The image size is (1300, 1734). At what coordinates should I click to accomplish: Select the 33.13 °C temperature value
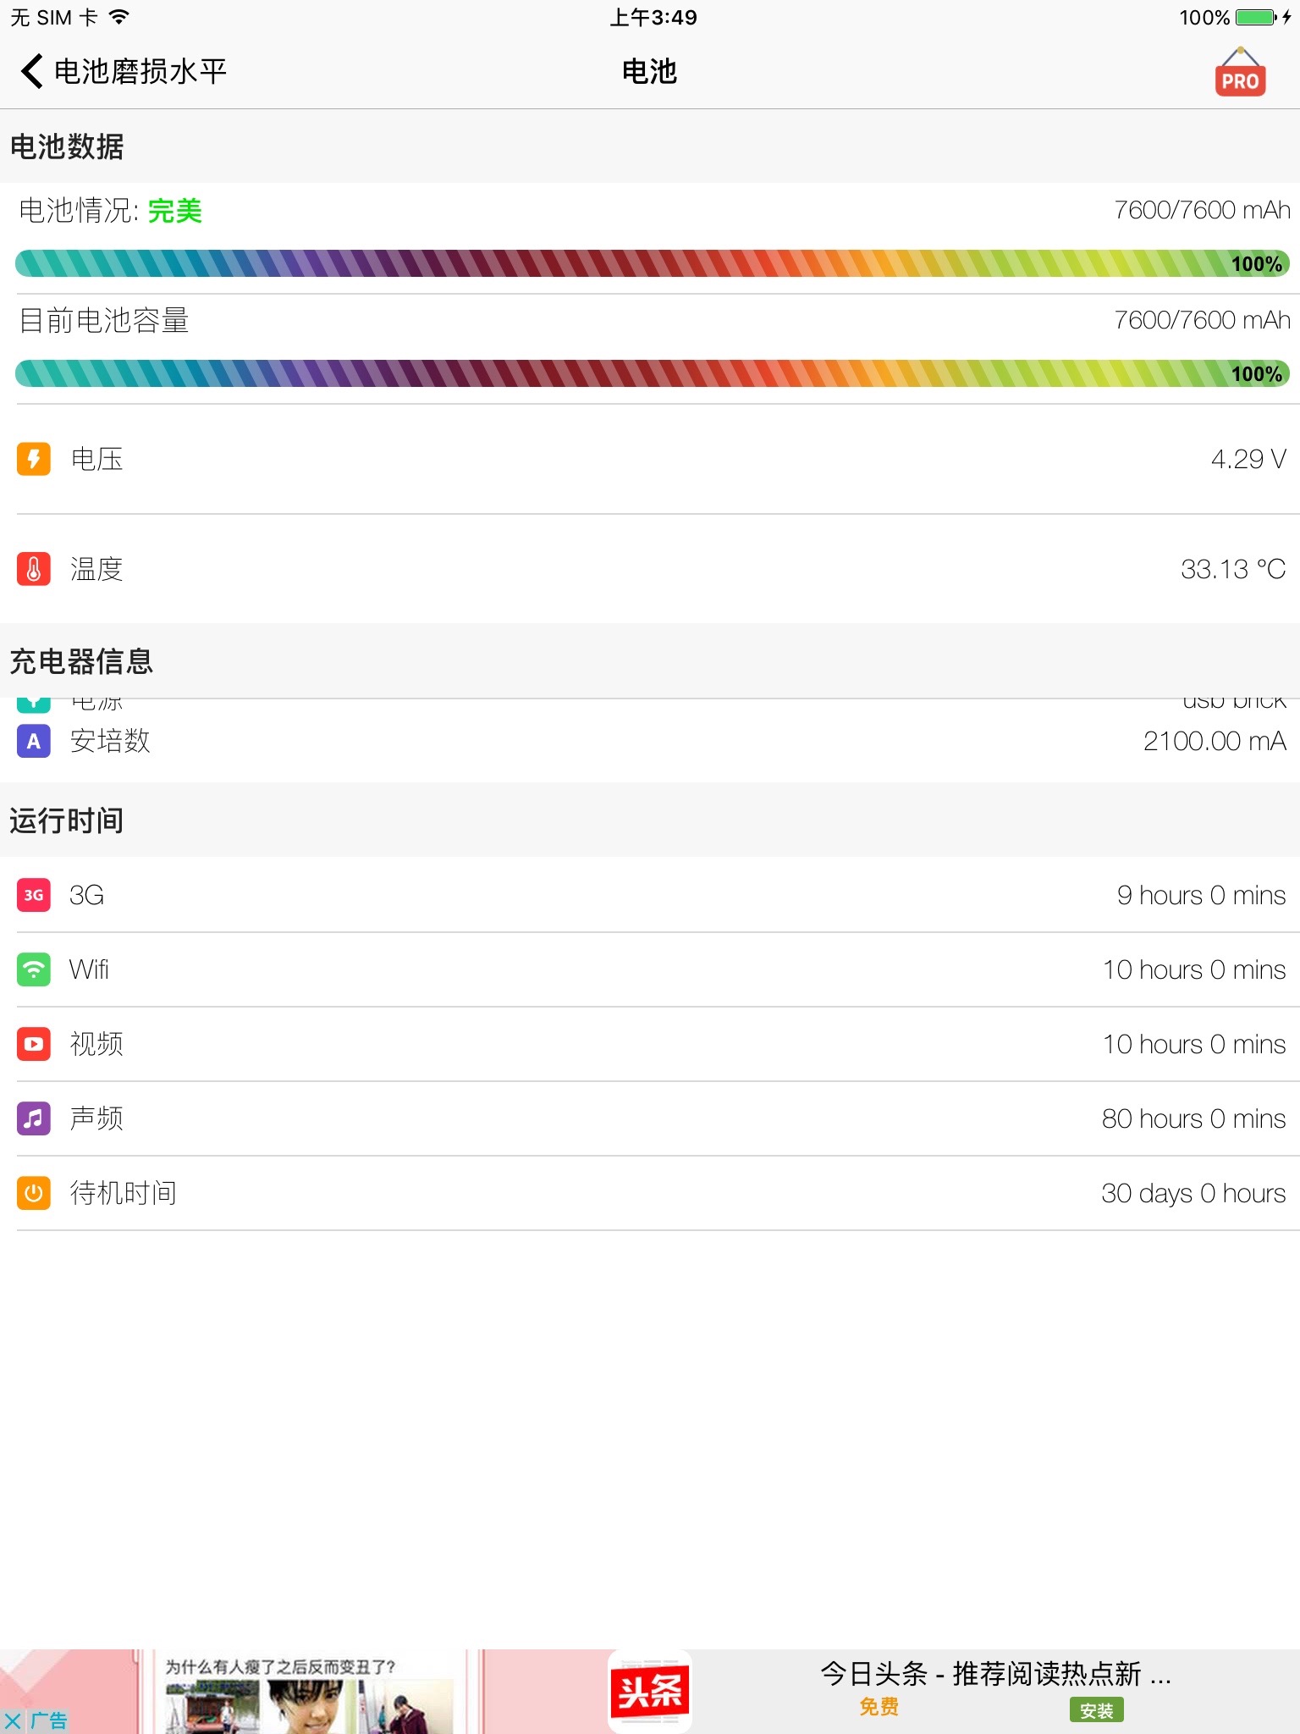point(1232,569)
